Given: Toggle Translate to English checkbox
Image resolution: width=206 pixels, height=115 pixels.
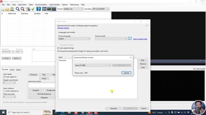Looking at the screenshot, I should (58, 45).
